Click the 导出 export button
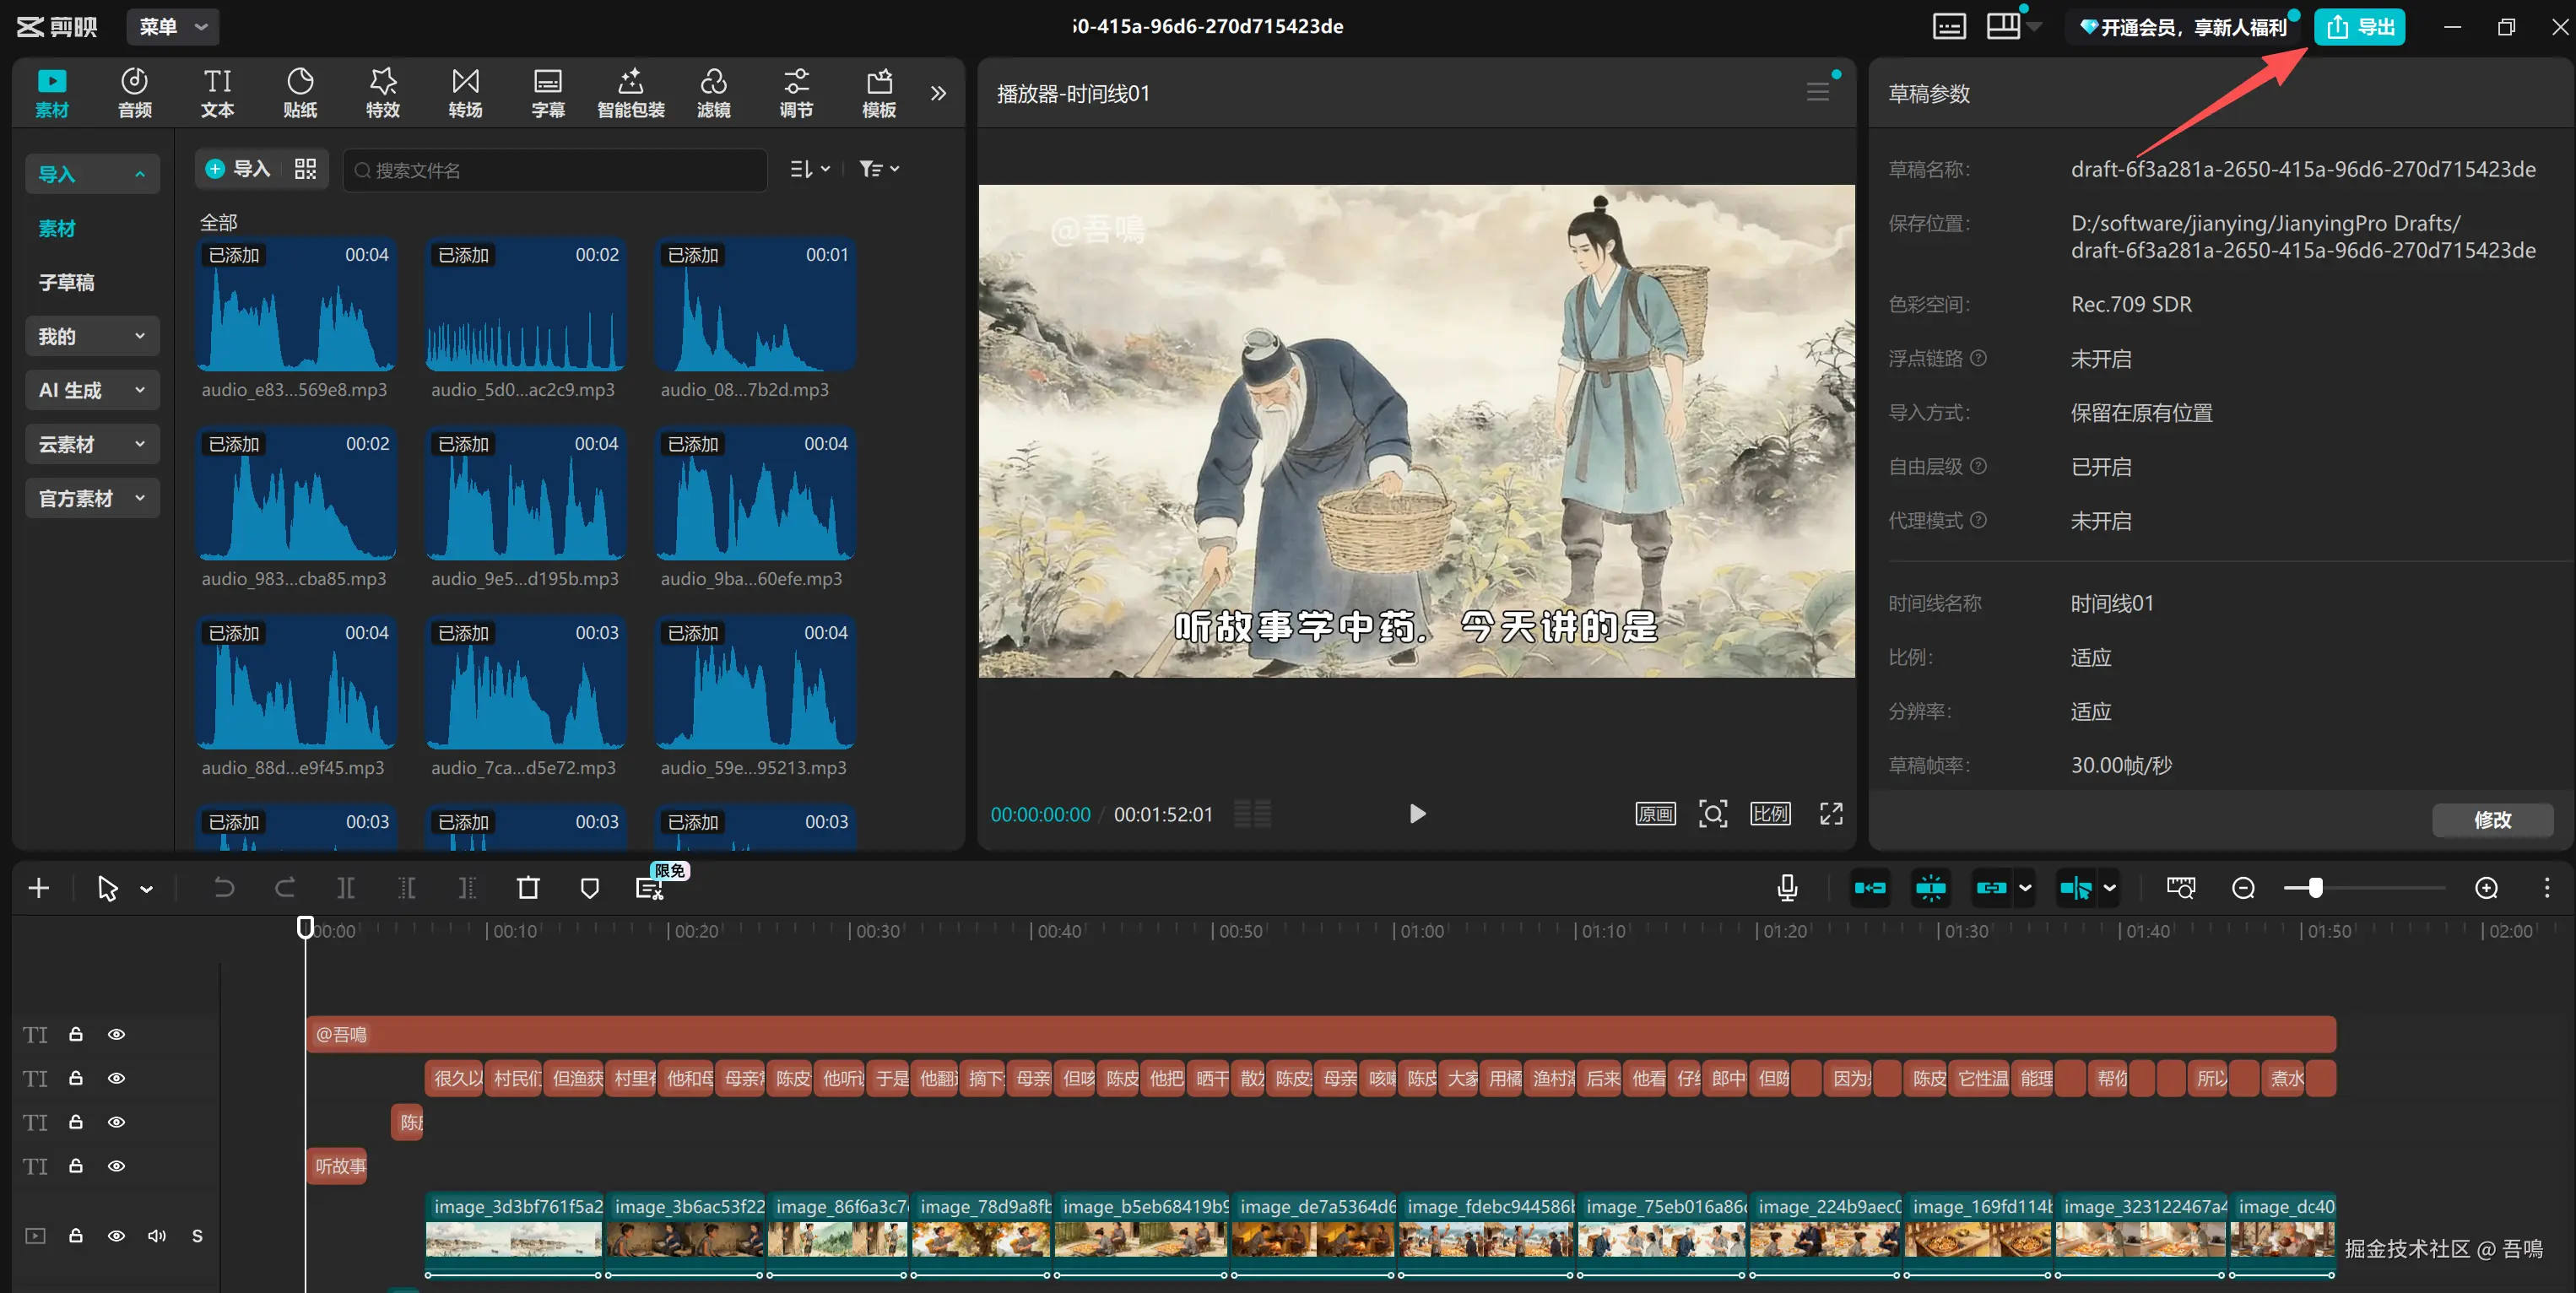This screenshot has width=2576, height=1293. click(x=2359, y=27)
